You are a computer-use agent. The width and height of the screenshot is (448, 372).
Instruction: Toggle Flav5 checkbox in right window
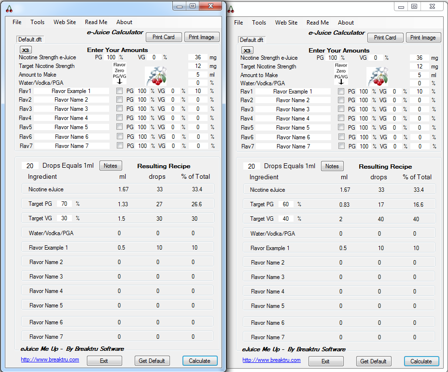click(x=341, y=127)
